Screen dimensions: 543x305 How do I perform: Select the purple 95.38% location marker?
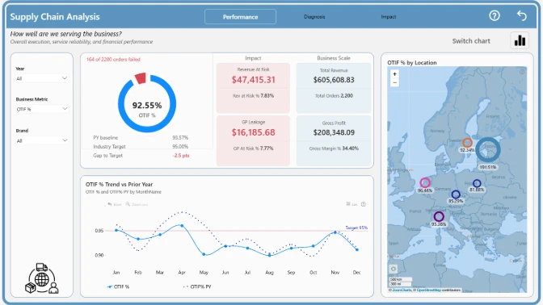439,217
